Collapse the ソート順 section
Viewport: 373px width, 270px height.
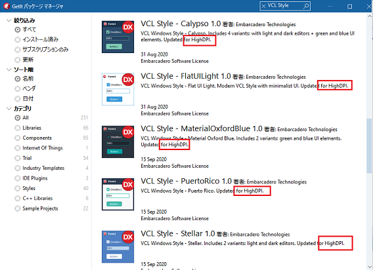tap(9, 69)
